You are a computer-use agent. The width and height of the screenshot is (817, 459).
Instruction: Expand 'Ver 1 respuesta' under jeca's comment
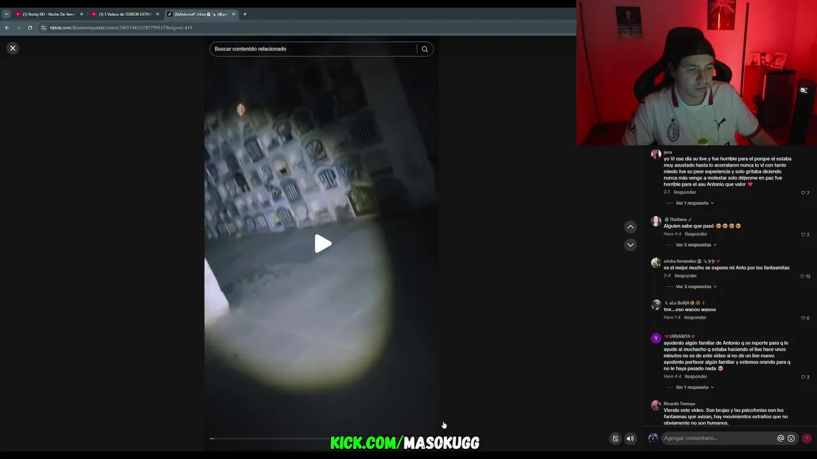coord(694,203)
